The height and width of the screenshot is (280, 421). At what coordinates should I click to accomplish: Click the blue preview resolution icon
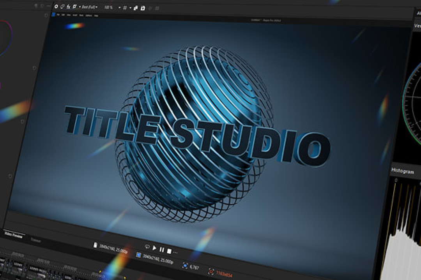tap(138, 255)
